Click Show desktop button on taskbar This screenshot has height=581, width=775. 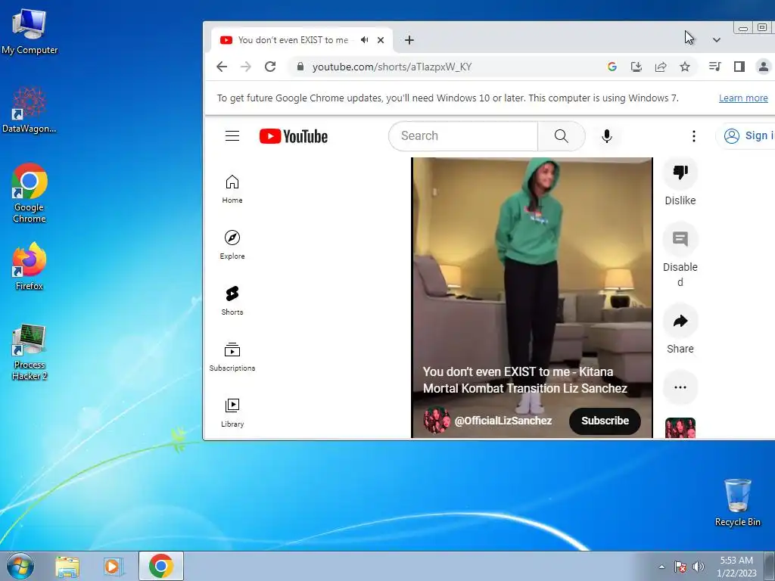pos(769,566)
